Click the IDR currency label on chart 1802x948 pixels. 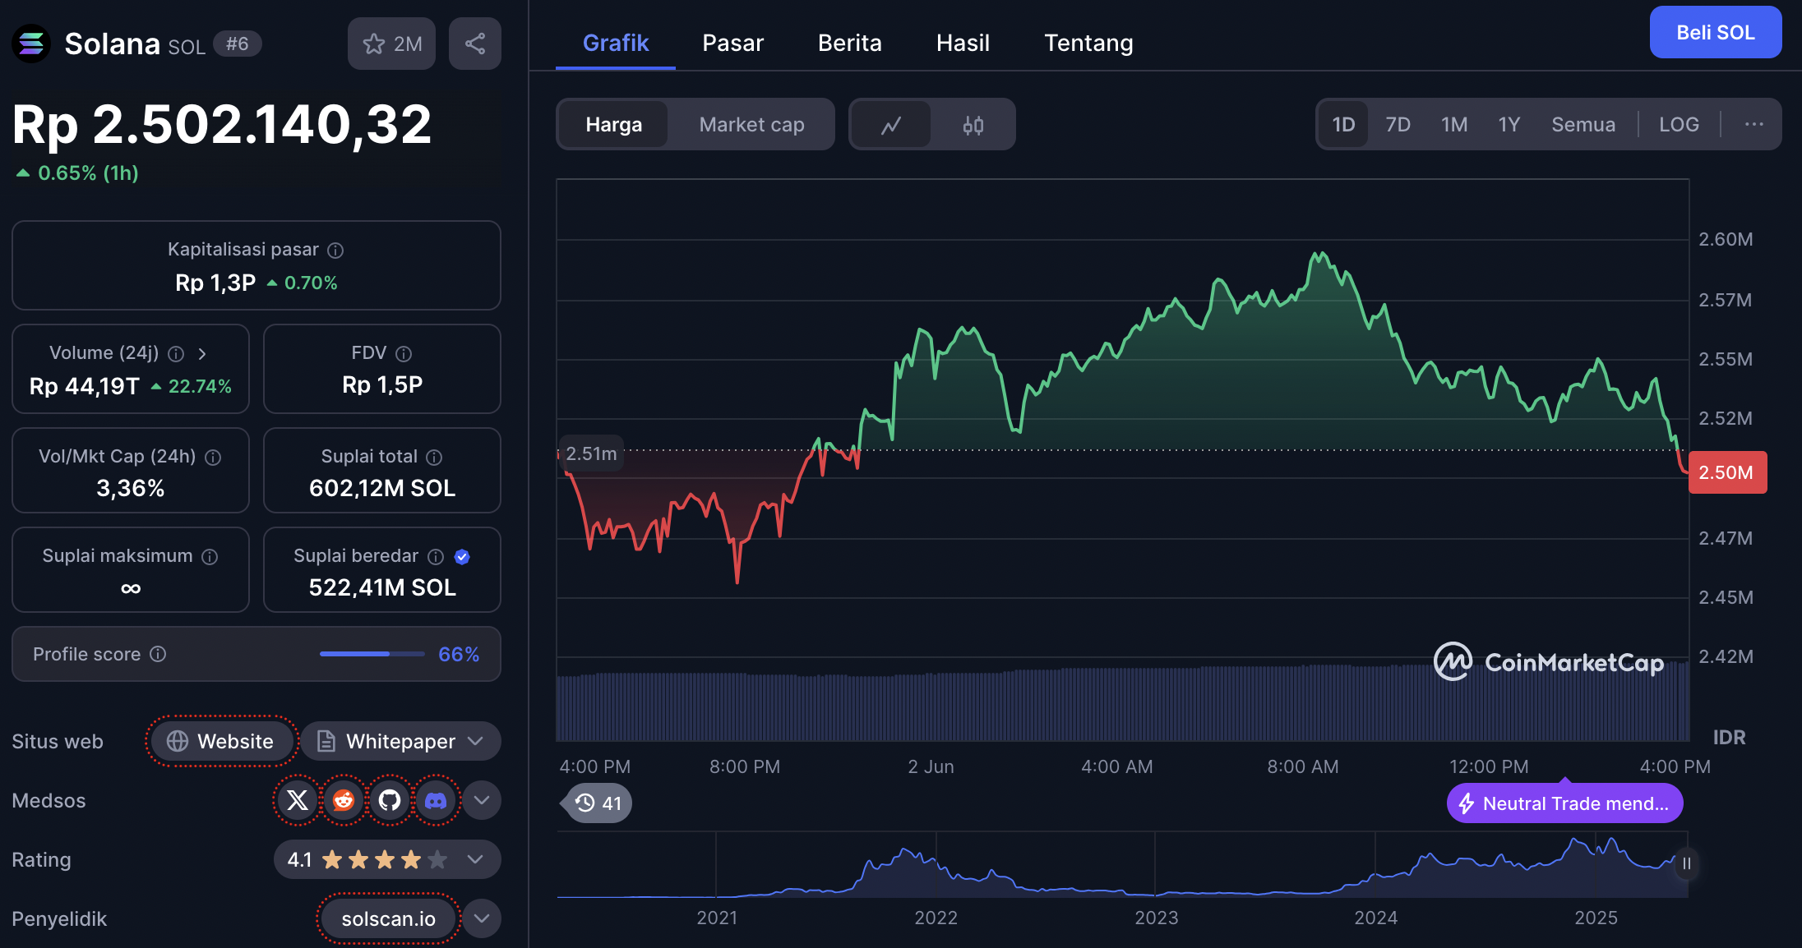(x=1729, y=737)
